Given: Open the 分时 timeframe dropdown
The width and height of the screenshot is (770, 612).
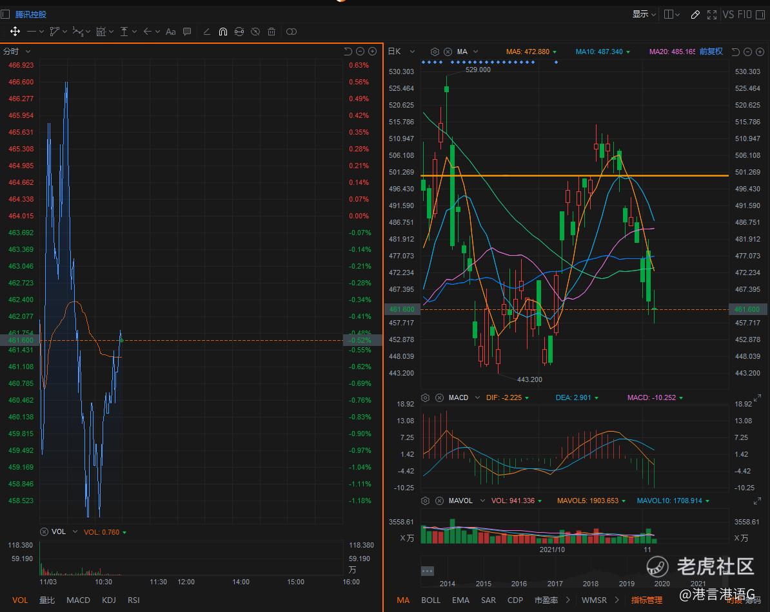Looking at the screenshot, I should 17,52.
